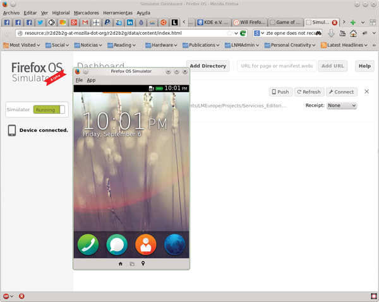Open the search engine selector dropdown
Image resolution: width=379 pixels, height=302 pixels.
pyautogui.click(x=259, y=33)
